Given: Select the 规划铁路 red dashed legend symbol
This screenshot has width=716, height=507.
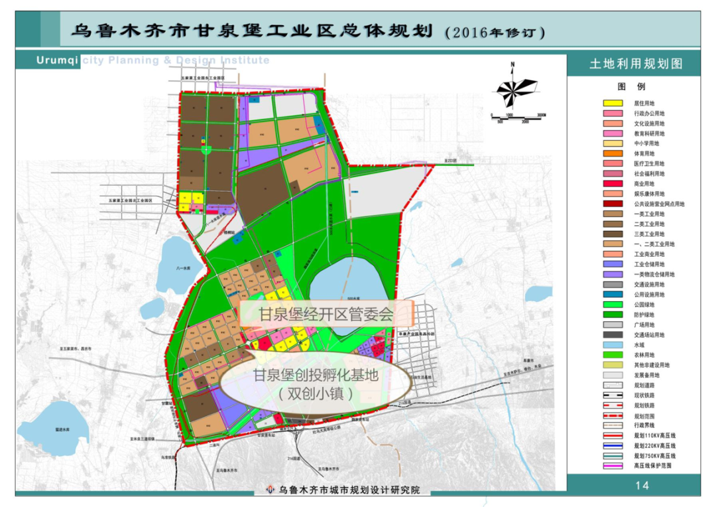Looking at the screenshot, I should coord(613,405).
